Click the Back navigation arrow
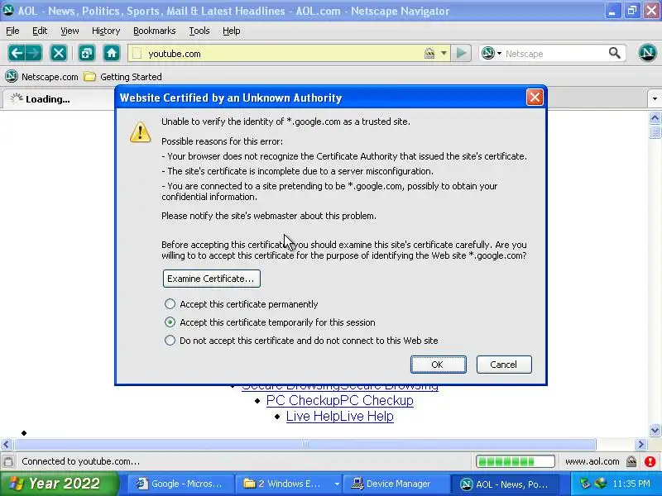The height and width of the screenshot is (496, 662). tap(17, 53)
